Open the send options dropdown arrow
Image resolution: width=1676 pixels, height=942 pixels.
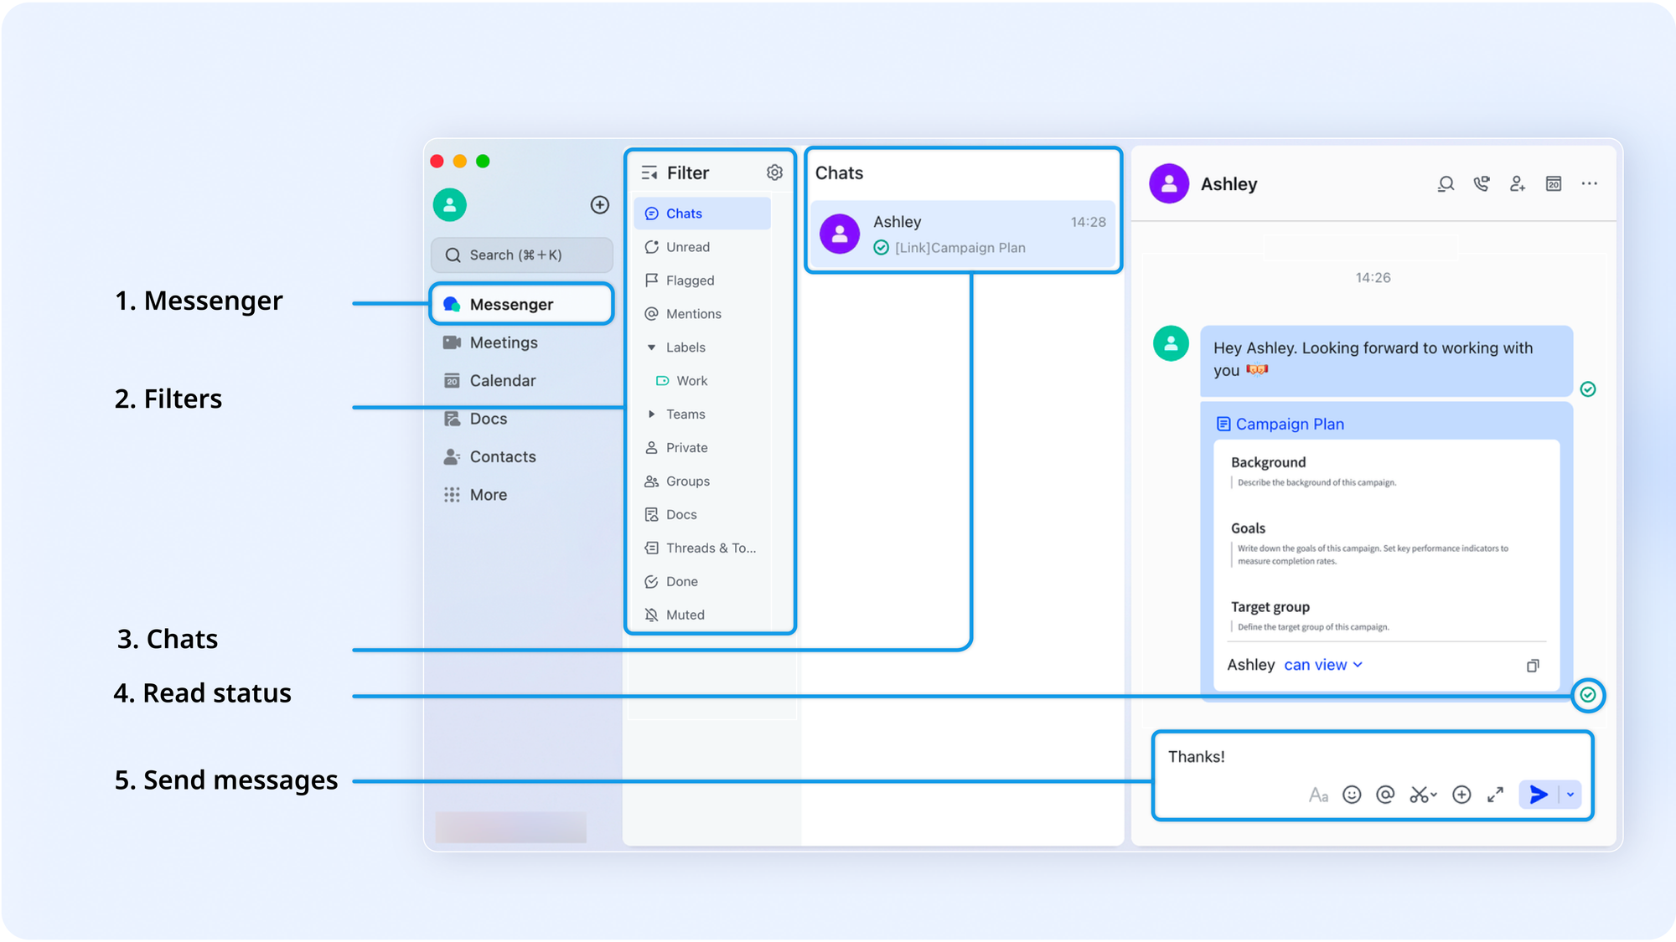tap(1570, 795)
